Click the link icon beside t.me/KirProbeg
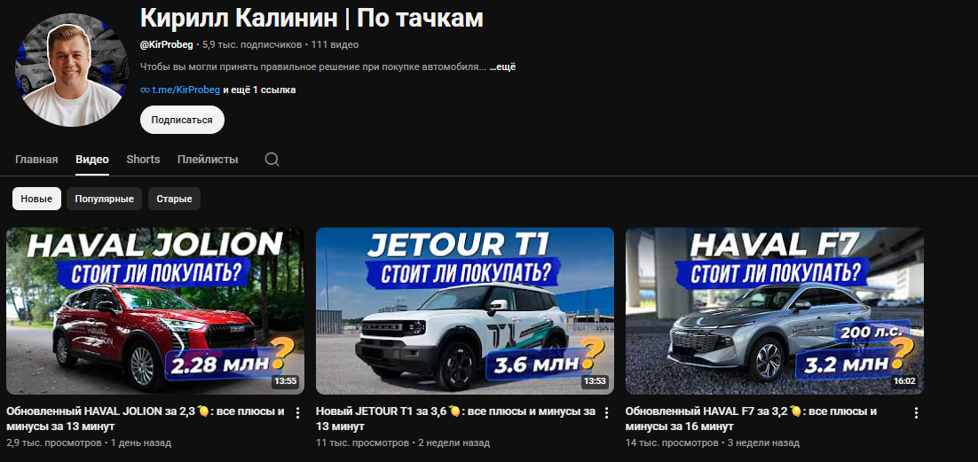This screenshot has height=462, width=978. tap(145, 90)
